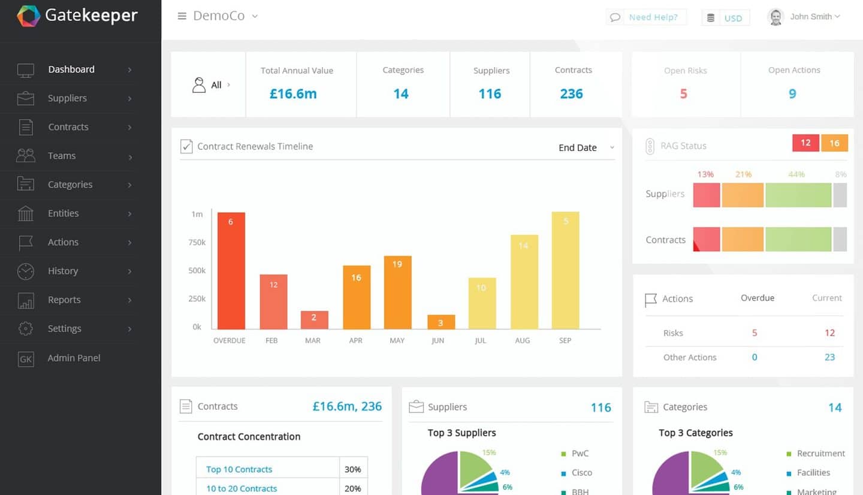Click the Contracts document icon in sidebar
The image size is (863, 495).
tap(26, 127)
